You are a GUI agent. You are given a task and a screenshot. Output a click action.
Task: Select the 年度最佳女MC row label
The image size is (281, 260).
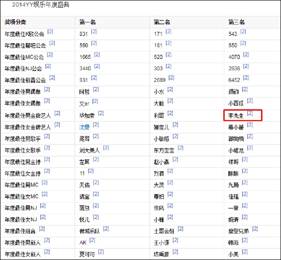click(x=22, y=196)
